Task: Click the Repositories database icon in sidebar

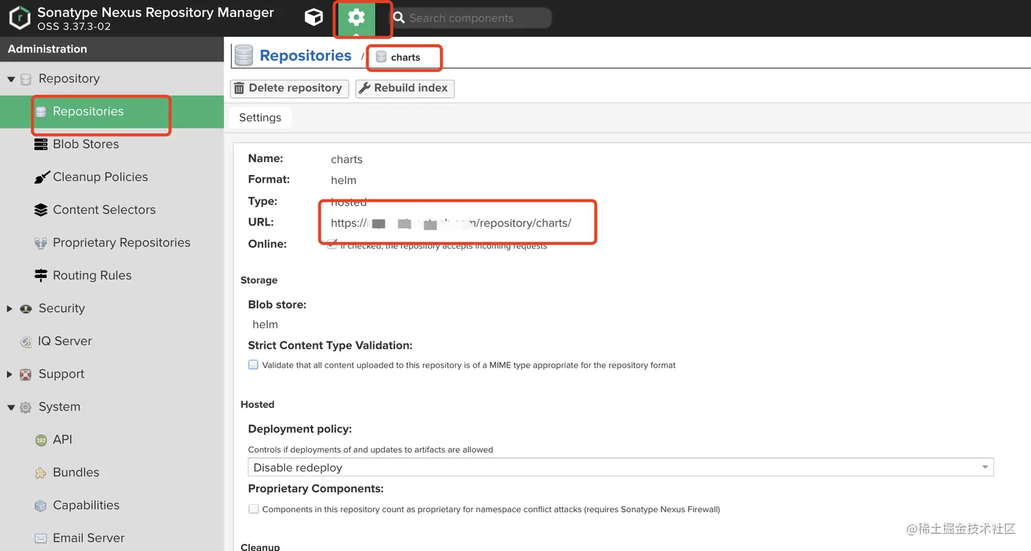Action: 41,112
